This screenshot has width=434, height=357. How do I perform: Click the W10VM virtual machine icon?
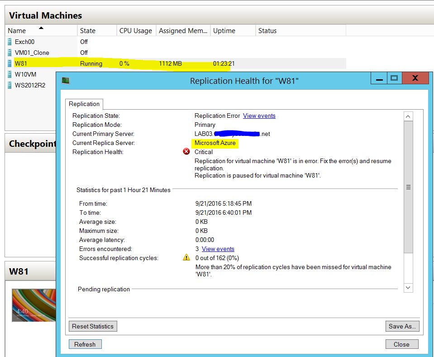10,74
